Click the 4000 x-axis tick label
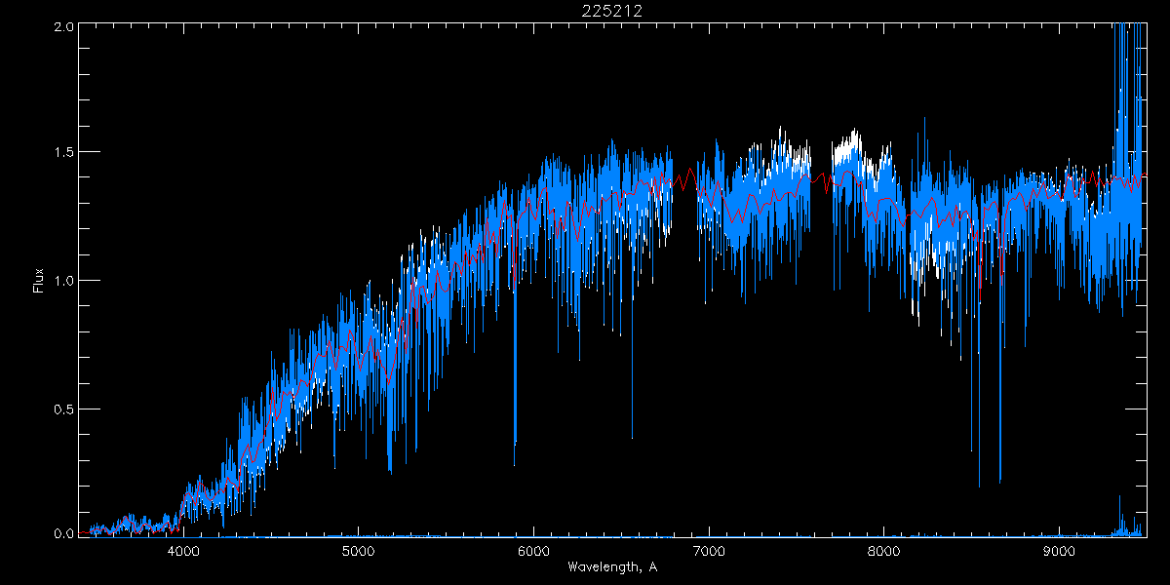The width and height of the screenshot is (1170, 585). click(183, 551)
